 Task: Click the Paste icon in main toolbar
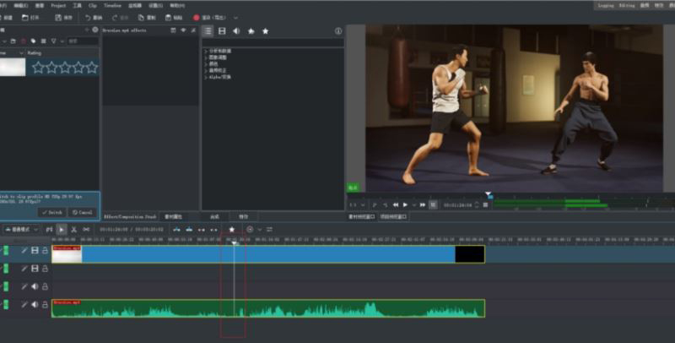pyautogui.click(x=168, y=18)
